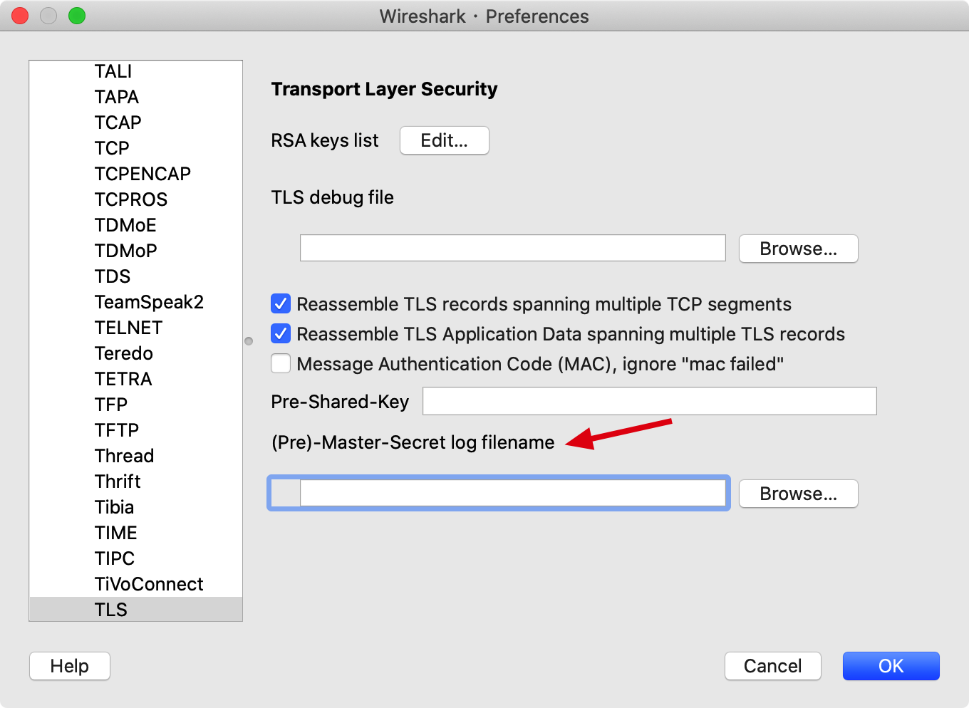Browse for Pre-Master-Secret log file
Viewport: 969px width, 708px height.
click(x=799, y=494)
